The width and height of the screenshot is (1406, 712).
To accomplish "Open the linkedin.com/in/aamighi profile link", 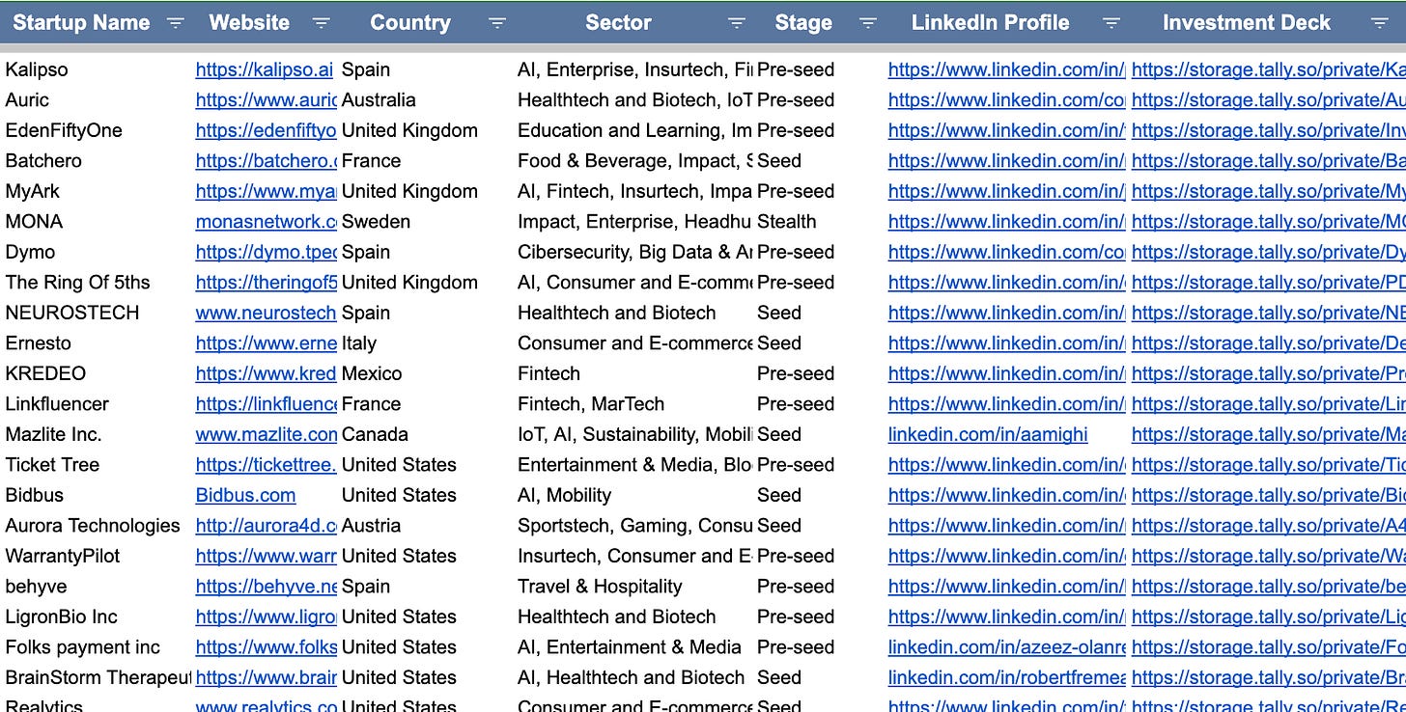I will tap(988, 434).
